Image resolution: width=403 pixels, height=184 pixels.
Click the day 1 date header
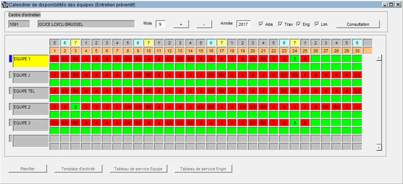(54, 51)
